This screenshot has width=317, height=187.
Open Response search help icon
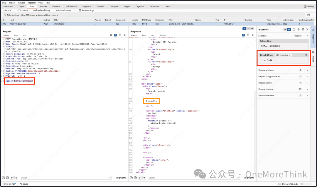[x=131, y=178]
